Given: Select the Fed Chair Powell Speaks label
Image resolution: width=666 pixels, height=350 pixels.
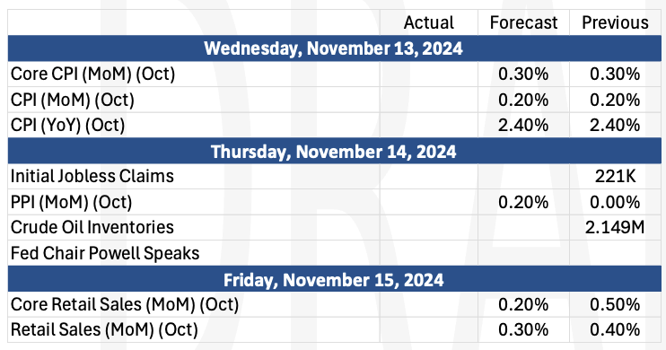Looking at the screenshot, I should point(105,254).
